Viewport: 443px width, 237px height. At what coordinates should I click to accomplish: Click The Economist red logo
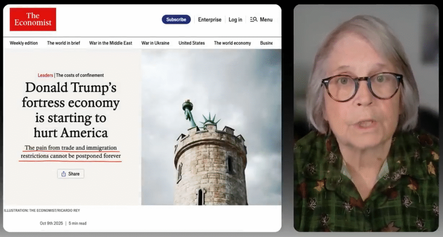[33, 19]
